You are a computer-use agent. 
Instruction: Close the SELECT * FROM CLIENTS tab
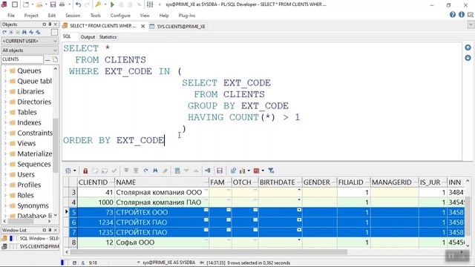(143, 27)
